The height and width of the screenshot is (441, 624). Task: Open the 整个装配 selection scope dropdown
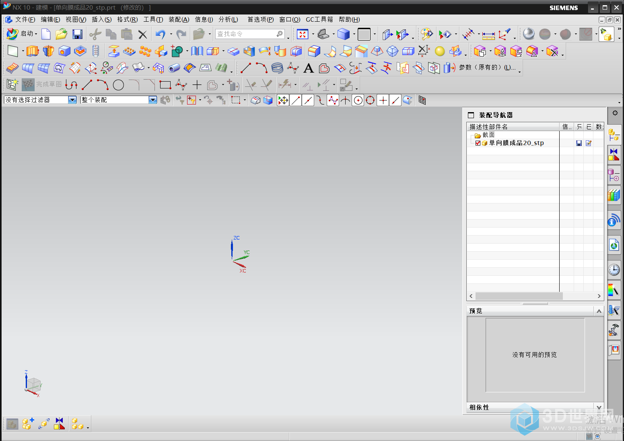(x=153, y=100)
